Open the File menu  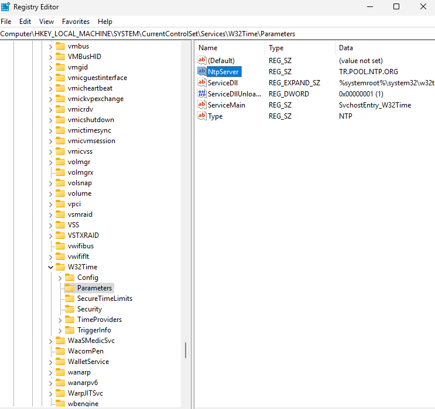(6, 21)
